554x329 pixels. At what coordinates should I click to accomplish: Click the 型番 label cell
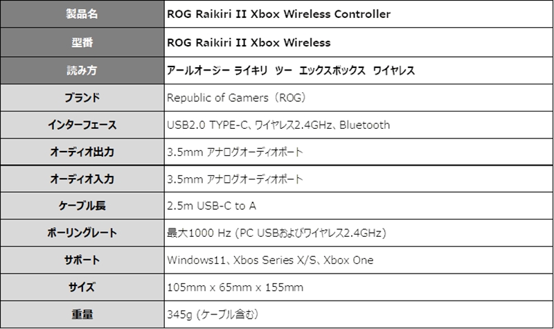tap(82, 42)
